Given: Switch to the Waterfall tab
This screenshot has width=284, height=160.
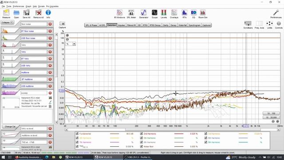Looking at the screenshot, I should point(182,25).
